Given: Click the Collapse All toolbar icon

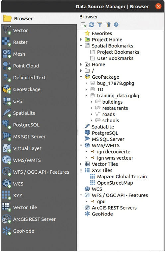Looking at the screenshot, I should 108,25.
